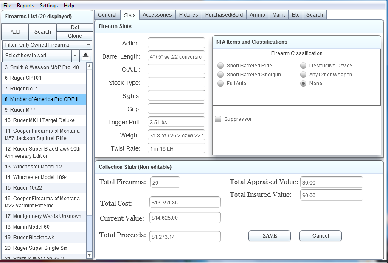Open the Help menu

point(69,5)
